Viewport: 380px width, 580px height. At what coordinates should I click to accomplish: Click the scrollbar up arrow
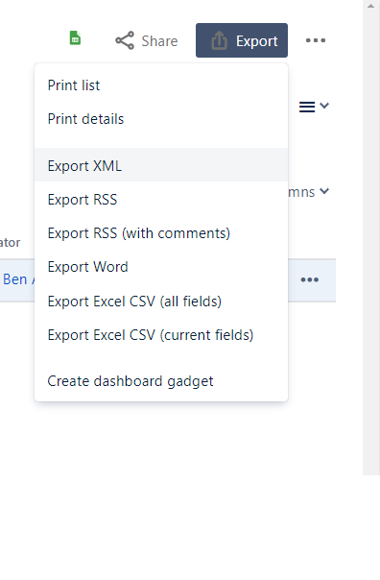pos(370,6)
